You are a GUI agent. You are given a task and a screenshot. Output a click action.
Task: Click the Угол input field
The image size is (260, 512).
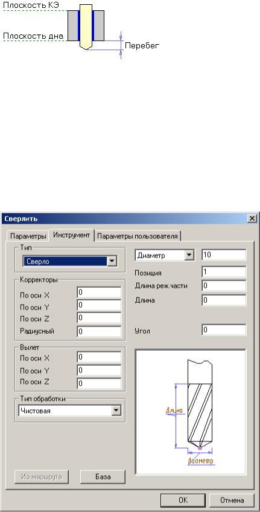click(x=224, y=330)
